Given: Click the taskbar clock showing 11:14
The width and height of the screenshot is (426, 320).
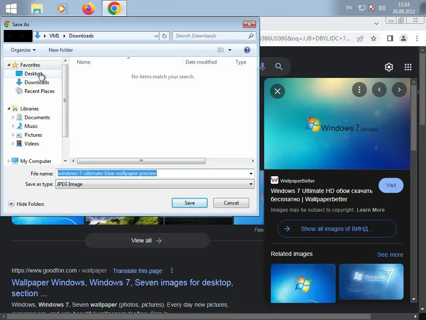Looking at the screenshot, I should click(404, 8).
